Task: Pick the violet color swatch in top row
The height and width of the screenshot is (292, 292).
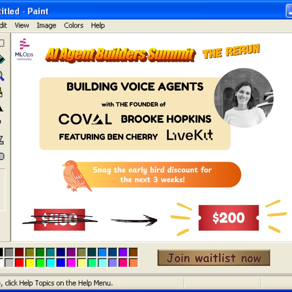Action: click(123, 252)
